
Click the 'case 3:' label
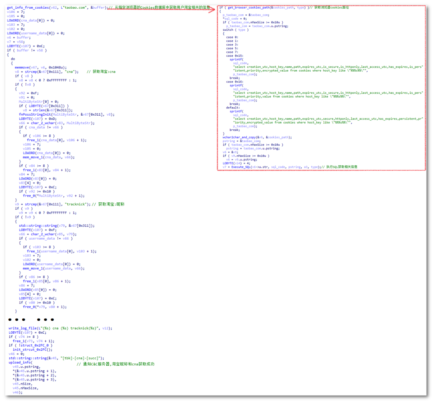[232, 45]
